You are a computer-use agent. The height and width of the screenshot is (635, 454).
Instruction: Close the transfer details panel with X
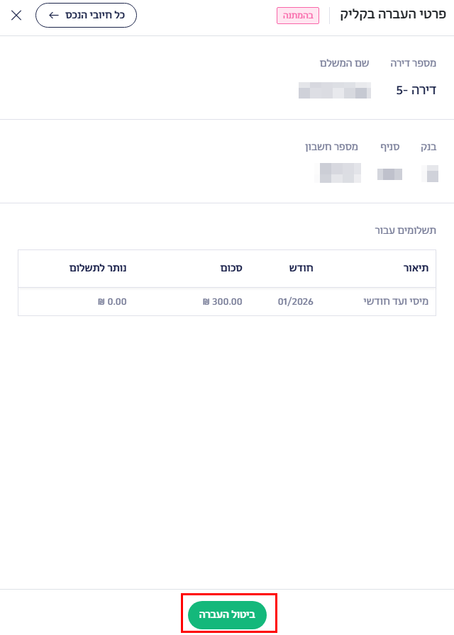click(x=16, y=15)
